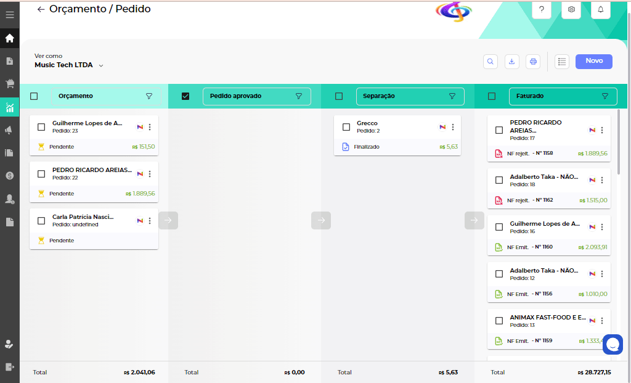This screenshot has height=383, width=631.
Task: Click the download icon in the toolbar
Action: pyautogui.click(x=512, y=62)
